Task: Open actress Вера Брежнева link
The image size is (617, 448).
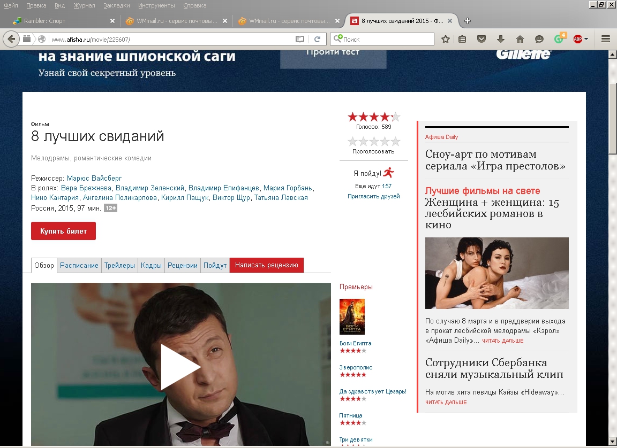Action: pyautogui.click(x=86, y=188)
